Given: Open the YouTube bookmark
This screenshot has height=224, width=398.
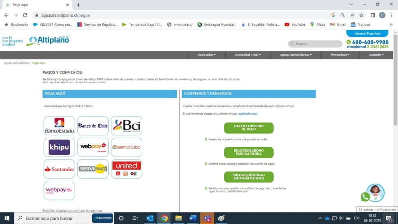Looking at the screenshot, I should tap(295, 24).
